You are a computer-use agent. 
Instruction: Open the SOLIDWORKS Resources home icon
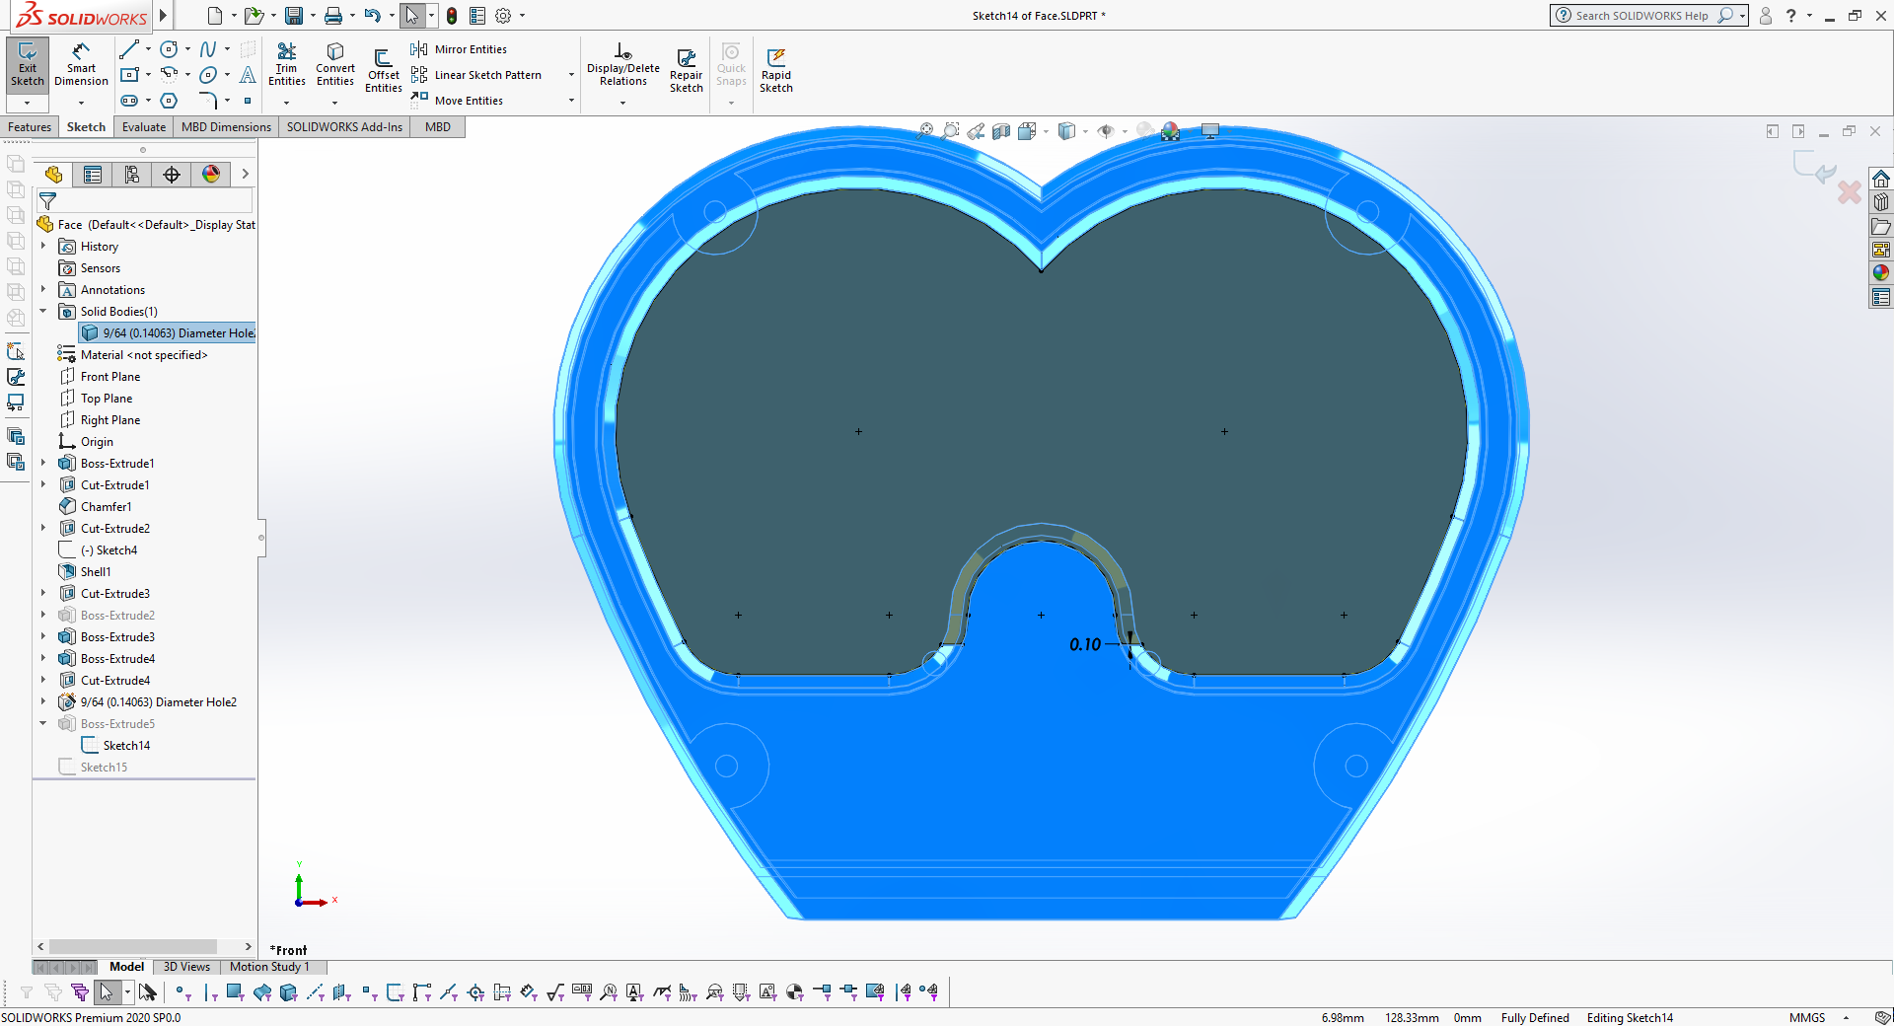1881,179
